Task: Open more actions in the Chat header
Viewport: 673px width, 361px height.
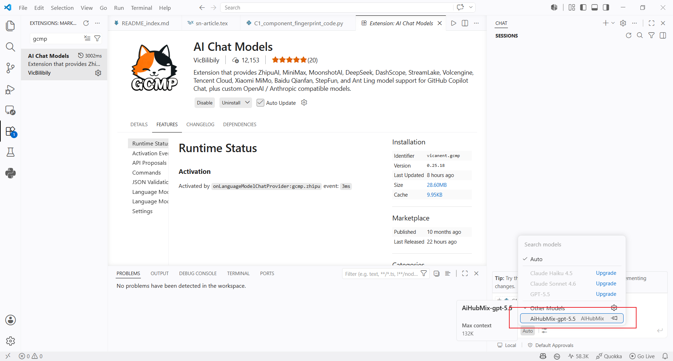Action: pos(634,23)
